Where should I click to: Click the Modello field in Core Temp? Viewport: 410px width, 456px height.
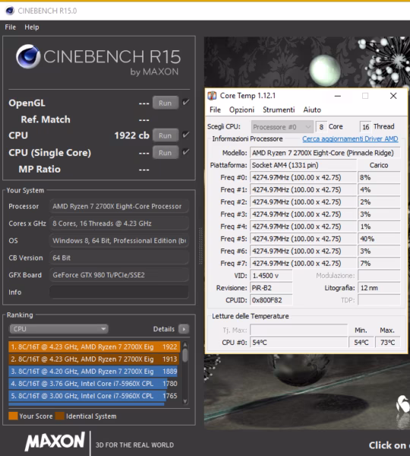click(x=325, y=153)
